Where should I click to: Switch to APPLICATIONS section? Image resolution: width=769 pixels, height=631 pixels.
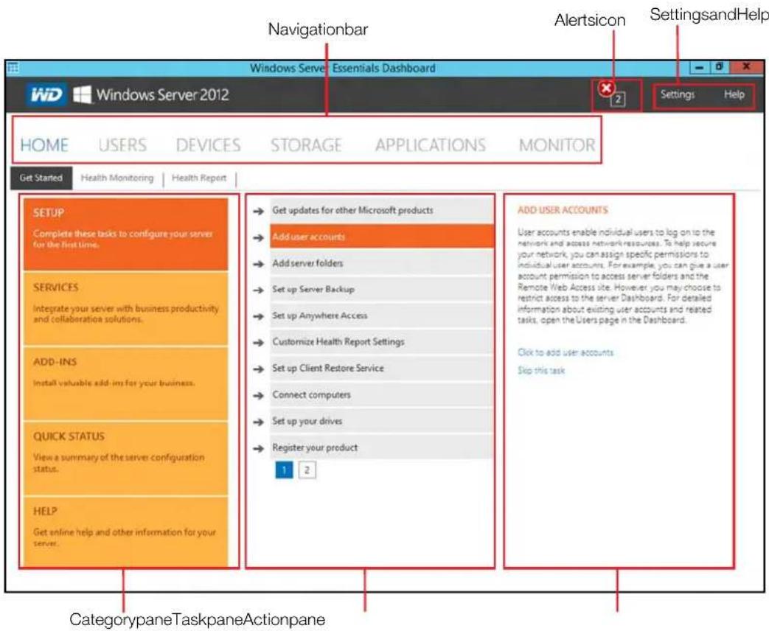point(431,145)
